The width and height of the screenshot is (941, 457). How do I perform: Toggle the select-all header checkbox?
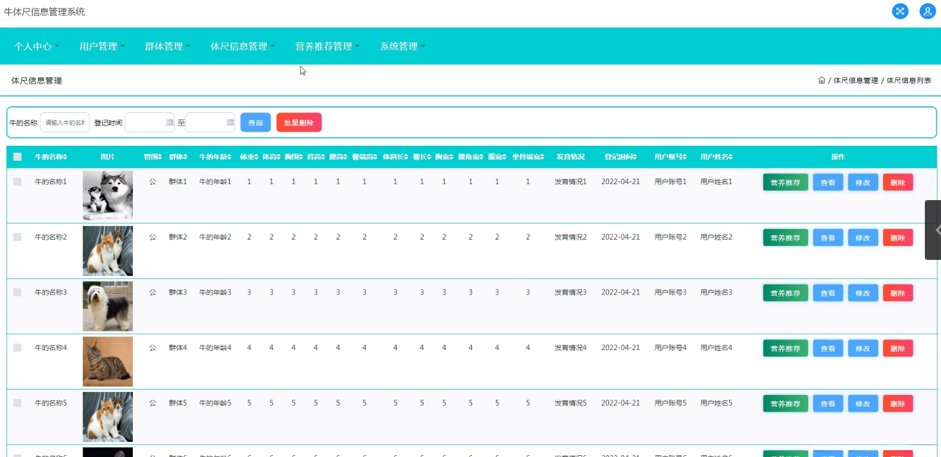tap(17, 157)
